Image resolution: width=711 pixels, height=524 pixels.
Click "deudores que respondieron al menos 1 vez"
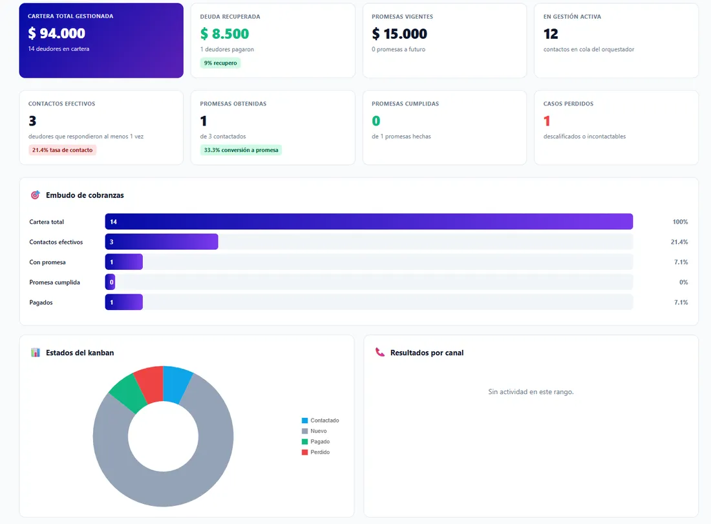[x=86, y=136]
